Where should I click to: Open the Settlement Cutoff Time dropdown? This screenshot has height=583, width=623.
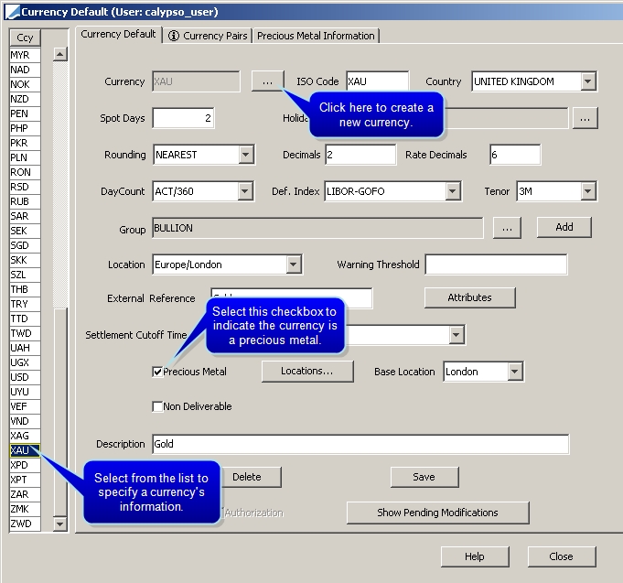457,335
